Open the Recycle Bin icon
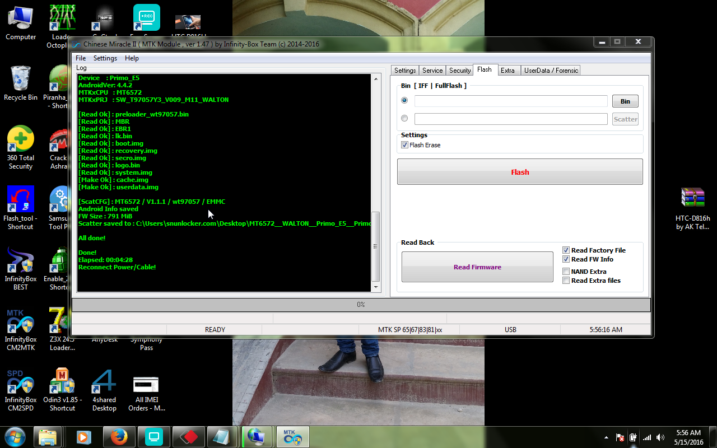717x448 pixels. [x=21, y=83]
